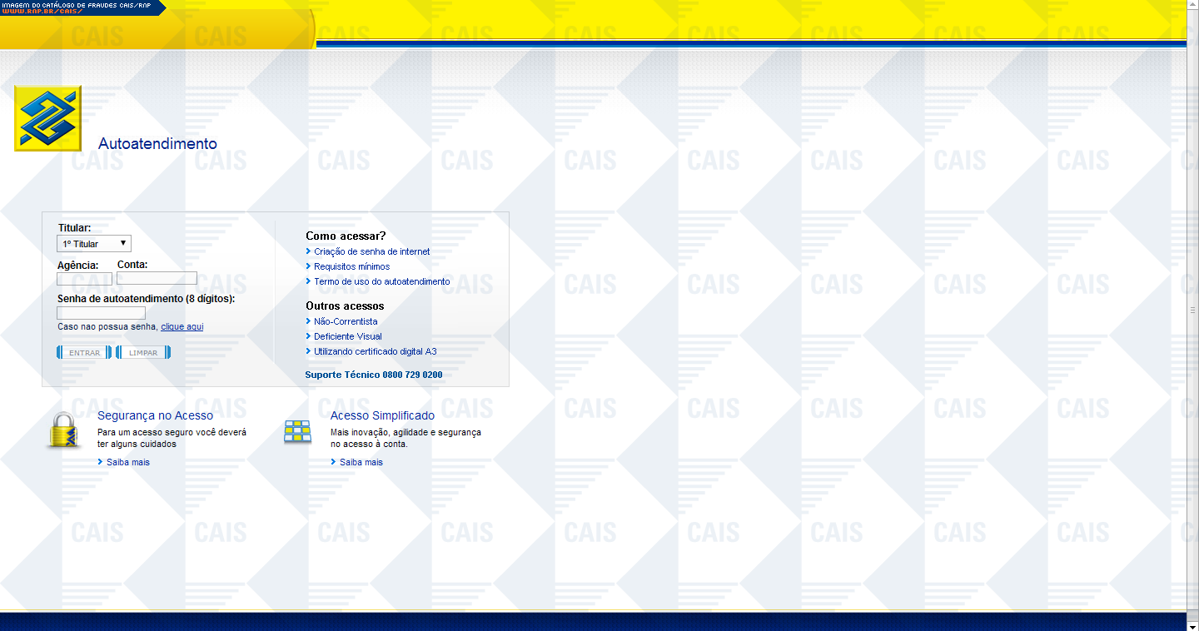Focus the Conta input field
This screenshot has height=631, width=1199.
[x=157, y=278]
